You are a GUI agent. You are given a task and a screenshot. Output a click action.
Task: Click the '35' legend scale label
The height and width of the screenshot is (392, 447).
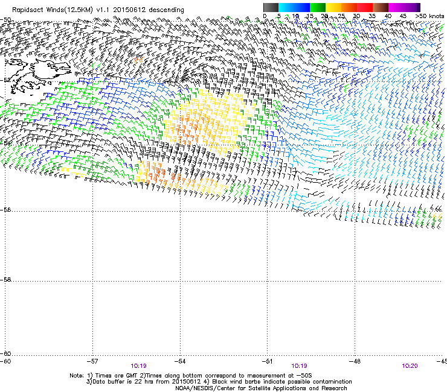click(372, 16)
